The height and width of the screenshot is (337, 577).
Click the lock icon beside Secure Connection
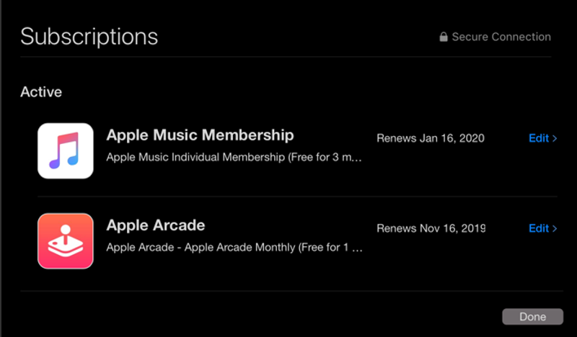tap(444, 37)
